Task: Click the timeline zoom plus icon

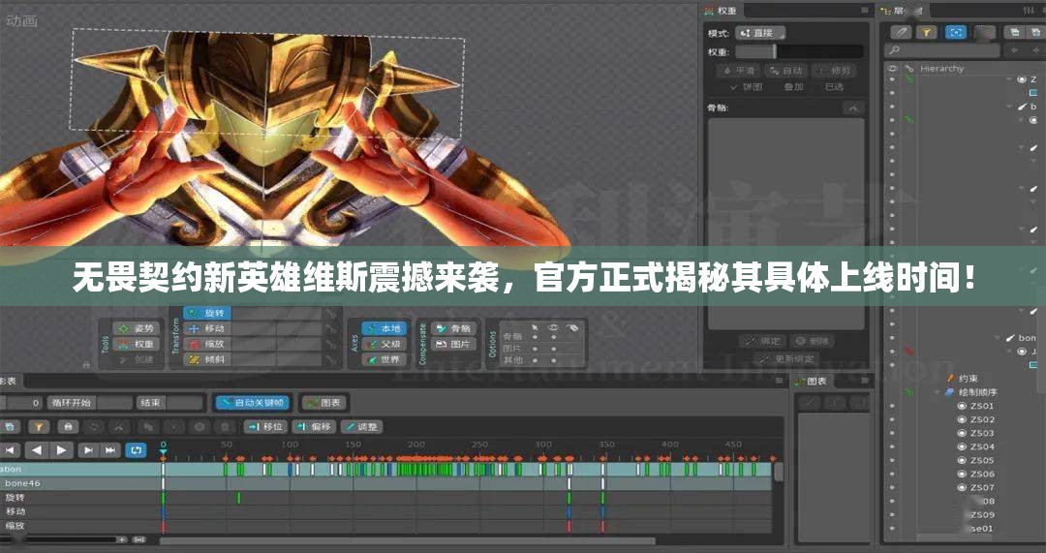Action: (122, 539)
